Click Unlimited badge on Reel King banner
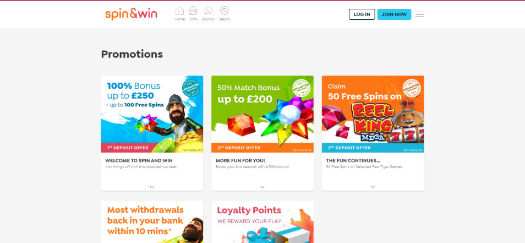The height and width of the screenshot is (243, 525). (412, 88)
